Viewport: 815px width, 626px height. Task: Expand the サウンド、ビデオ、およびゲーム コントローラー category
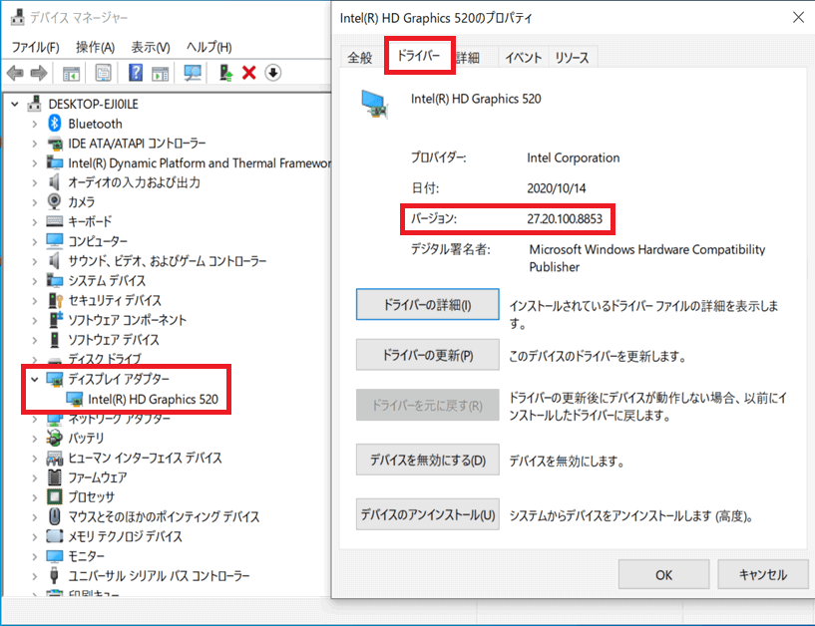(34, 261)
